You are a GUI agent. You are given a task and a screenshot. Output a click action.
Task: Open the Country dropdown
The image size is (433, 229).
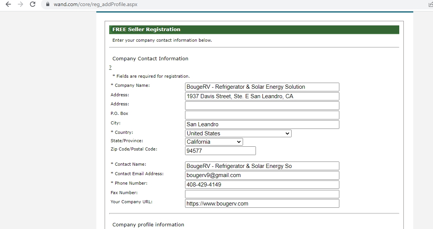pyautogui.click(x=238, y=133)
